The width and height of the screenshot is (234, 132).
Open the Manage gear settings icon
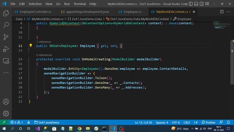pyautogui.click(x=6, y=113)
